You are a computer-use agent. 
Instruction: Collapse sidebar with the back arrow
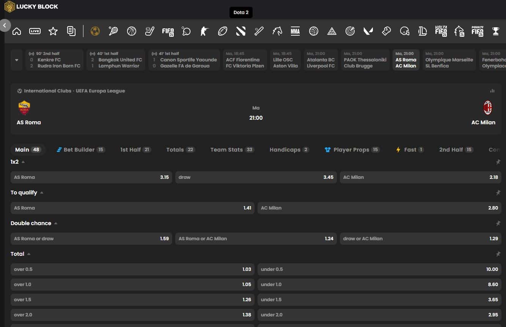(5, 25)
